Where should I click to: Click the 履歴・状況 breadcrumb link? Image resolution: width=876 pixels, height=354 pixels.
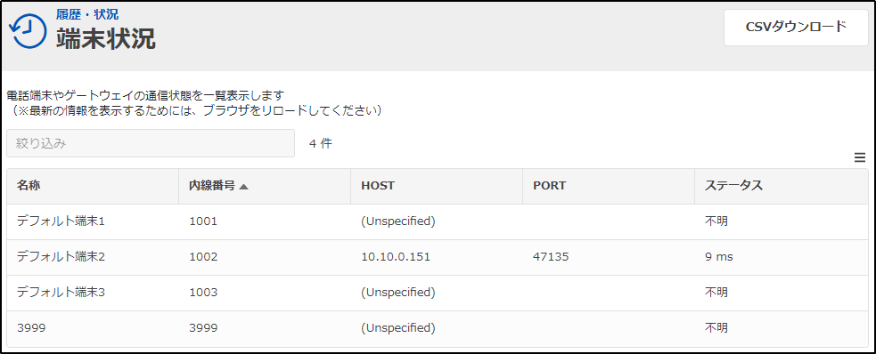pyautogui.click(x=87, y=14)
